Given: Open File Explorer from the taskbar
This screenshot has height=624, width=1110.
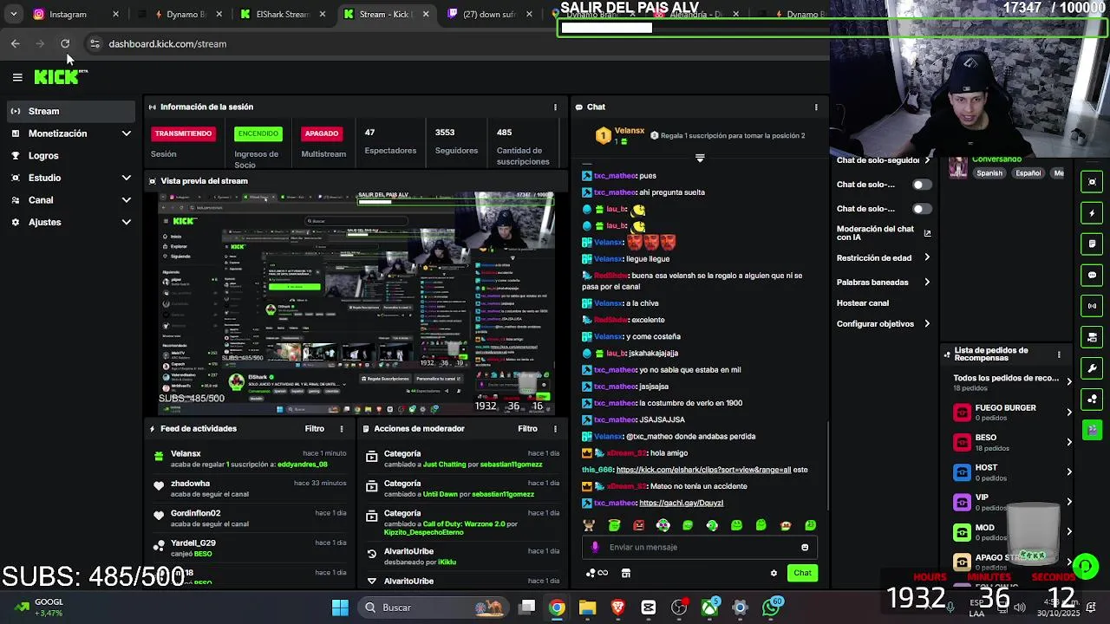Looking at the screenshot, I should tap(587, 608).
